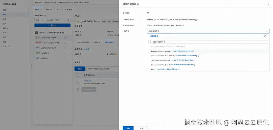Focus the 搜索接口路径 search field
Image resolution: width=273 pixels, height=130 pixels.
55,20
